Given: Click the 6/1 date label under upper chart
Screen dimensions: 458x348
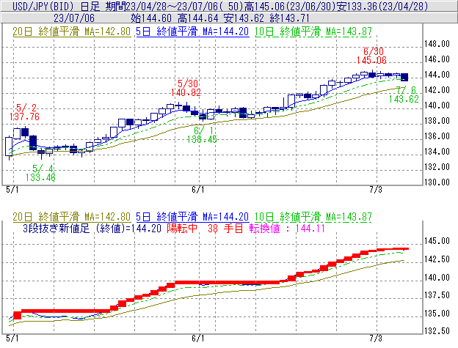Looking at the screenshot, I should point(198,190).
